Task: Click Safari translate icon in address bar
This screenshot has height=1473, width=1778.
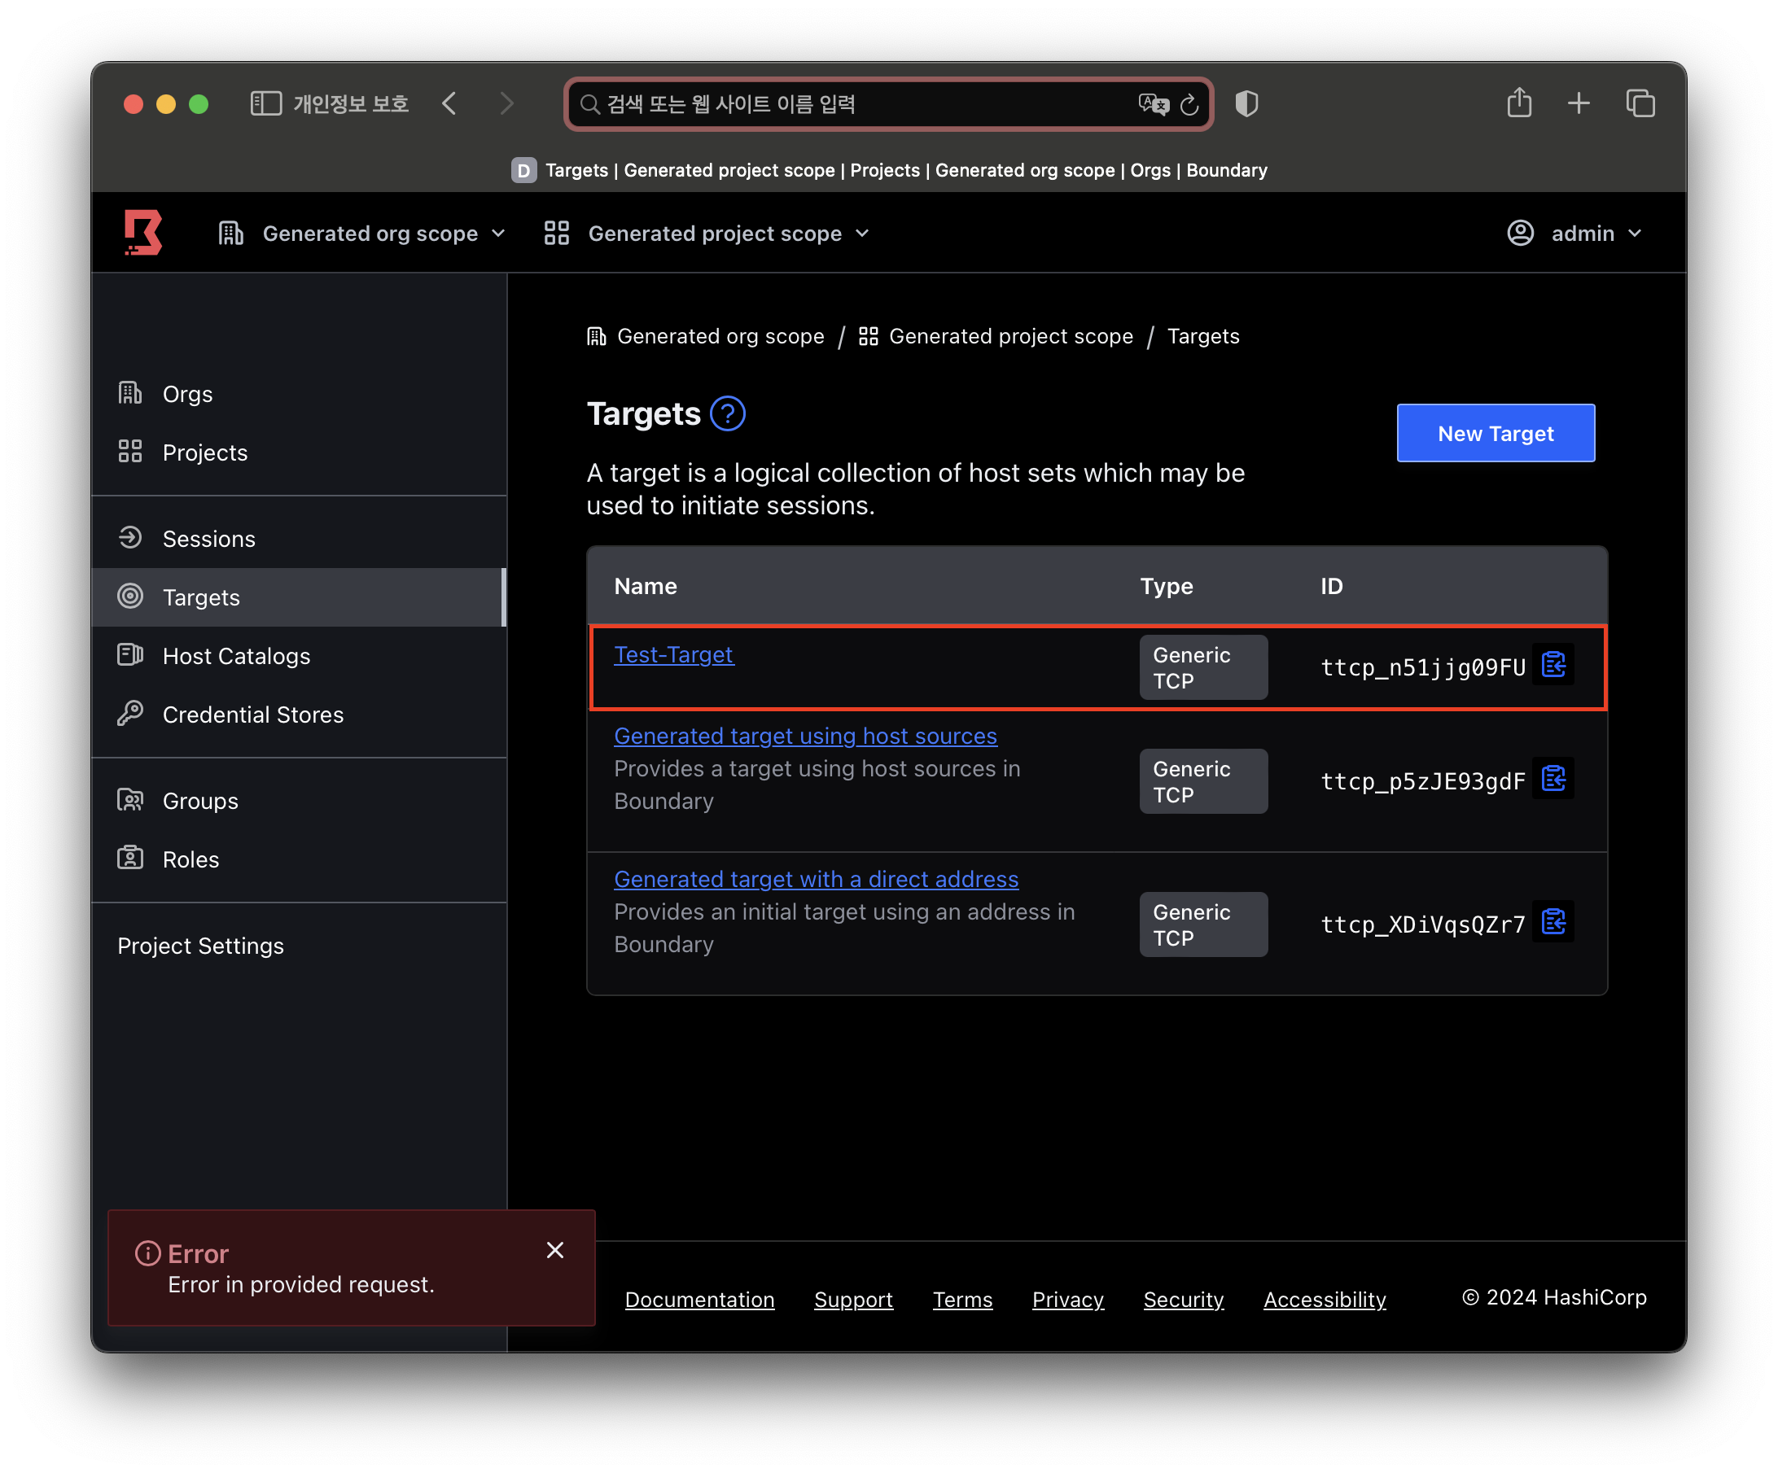Action: pos(1153,104)
